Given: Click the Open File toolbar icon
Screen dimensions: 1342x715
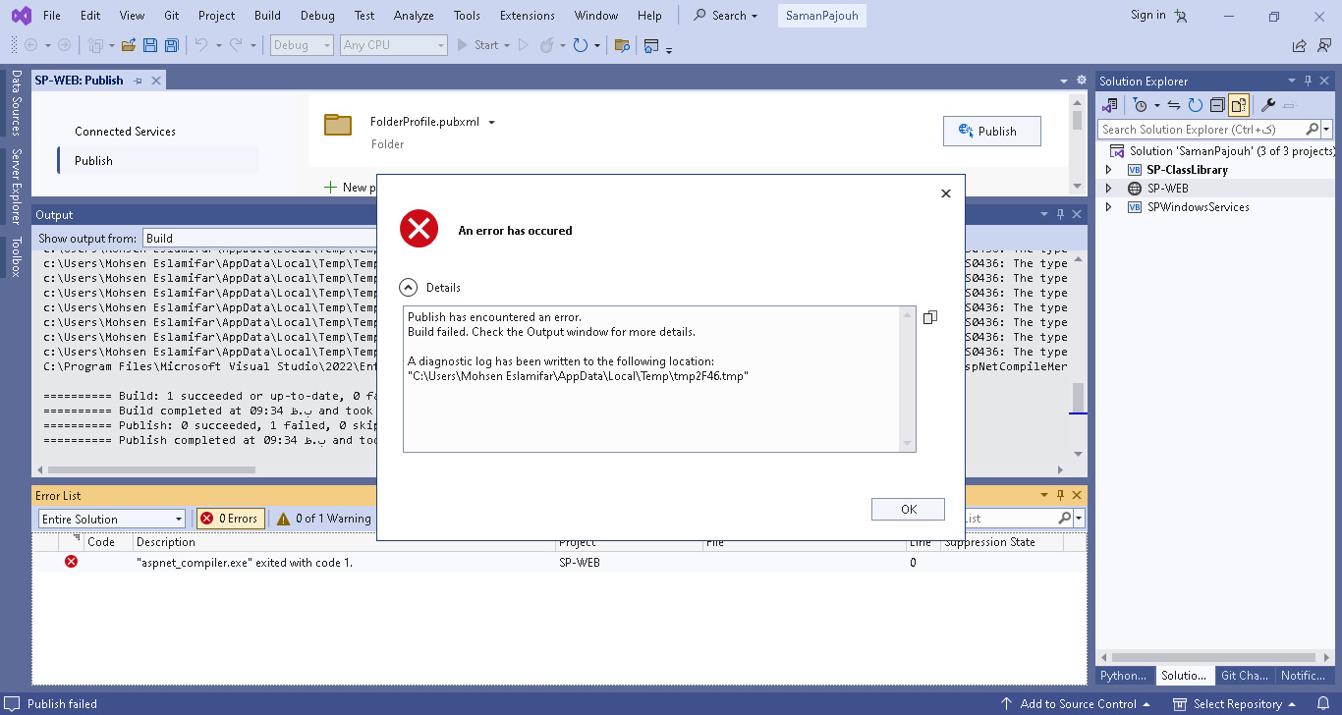Looking at the screenshot, I should tap(129, 45).
